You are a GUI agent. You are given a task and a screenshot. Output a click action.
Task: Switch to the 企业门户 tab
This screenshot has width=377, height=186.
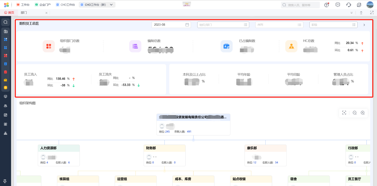(43, 5)
